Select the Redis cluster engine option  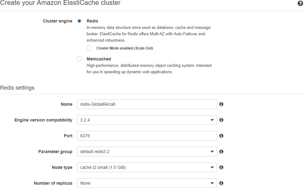(79, 21)
